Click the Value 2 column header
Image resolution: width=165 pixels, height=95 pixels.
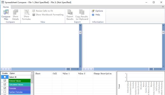(85, 73)
